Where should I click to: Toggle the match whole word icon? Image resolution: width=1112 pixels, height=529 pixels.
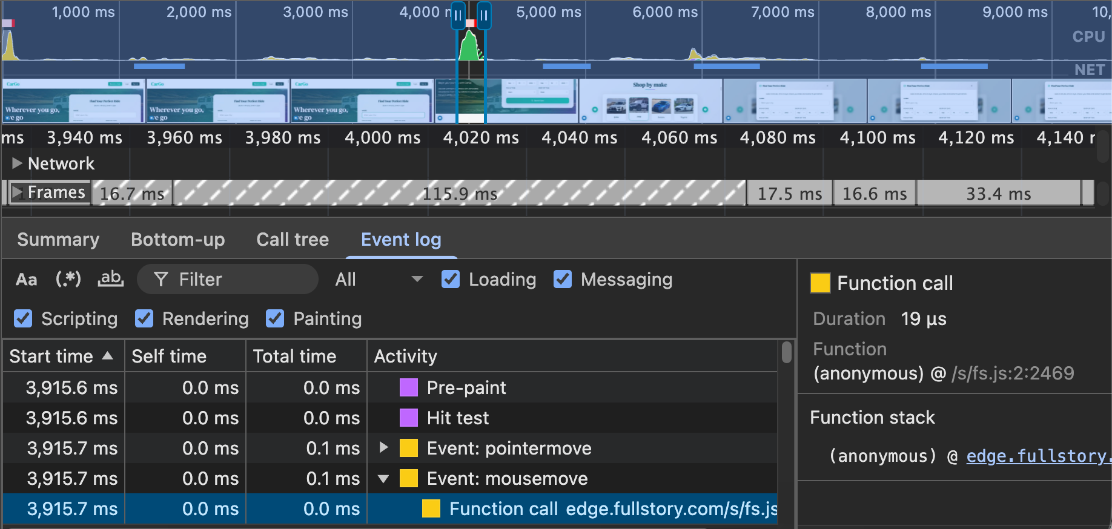point(110,279)
